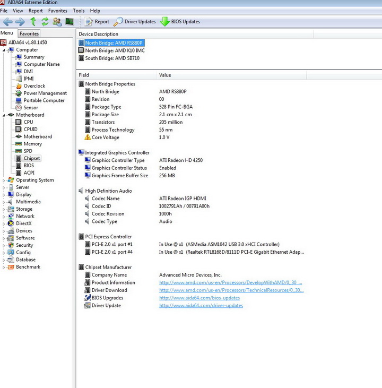
Task: Click the Portable Computer laptop icon
Action: 19,100
